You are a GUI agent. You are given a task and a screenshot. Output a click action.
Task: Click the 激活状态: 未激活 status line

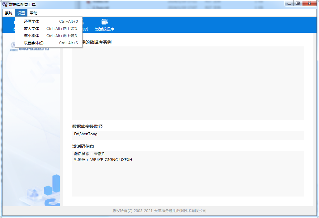coord(90,154)
